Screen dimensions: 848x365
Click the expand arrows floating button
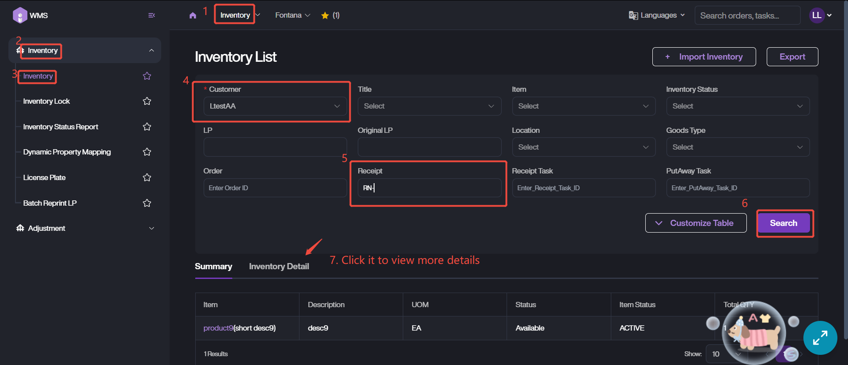coord(820,338)
